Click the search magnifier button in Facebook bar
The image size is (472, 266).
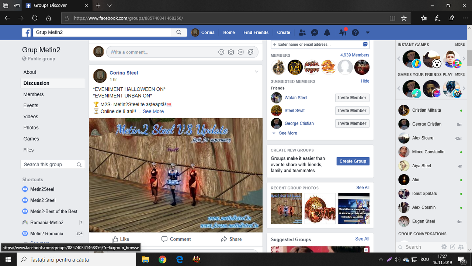[x=179, y=32]
